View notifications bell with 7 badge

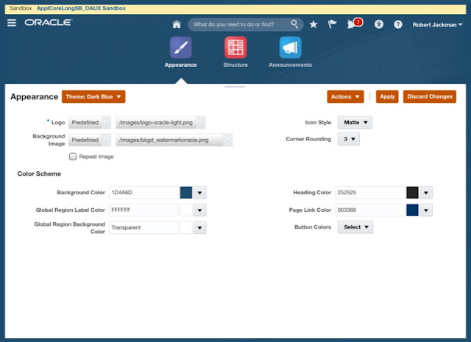coord(355,24)
